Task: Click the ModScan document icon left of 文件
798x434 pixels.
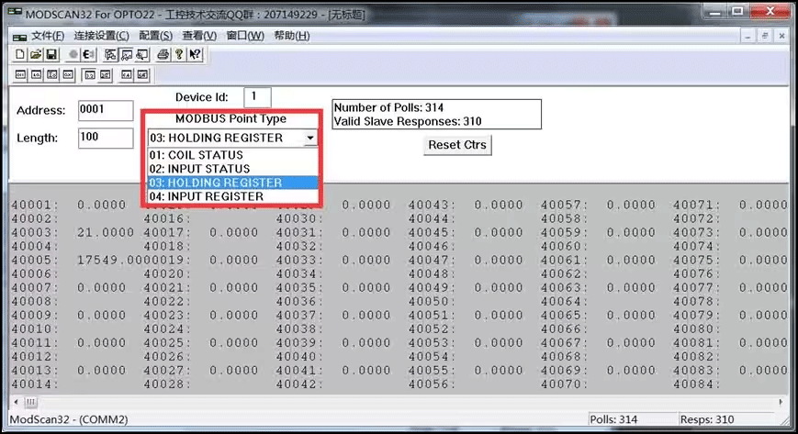Action: click(17, 36)
